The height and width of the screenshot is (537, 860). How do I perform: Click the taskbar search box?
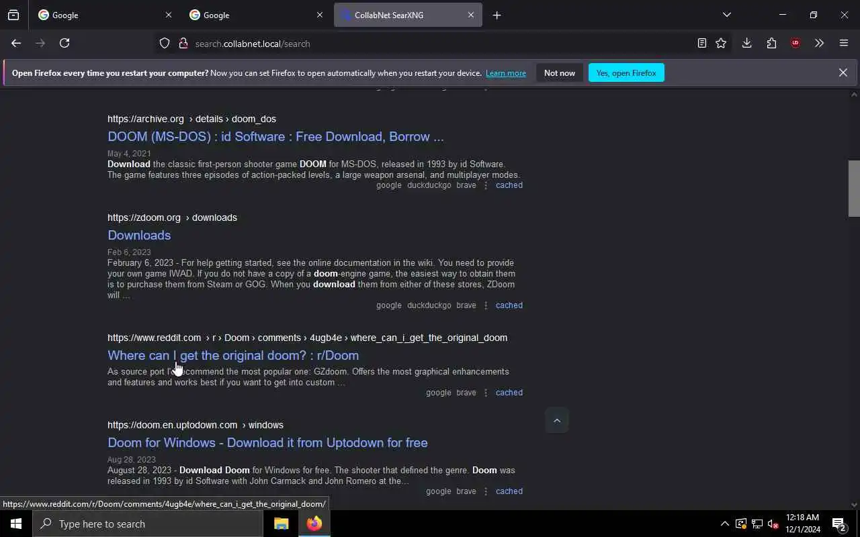point(148,524)
